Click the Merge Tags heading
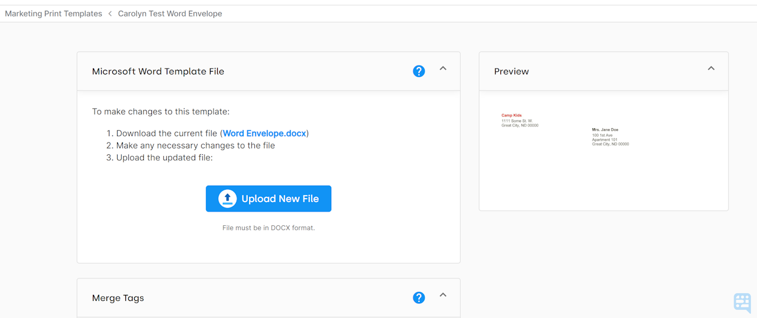757x318 pixels. click(118, 298)
